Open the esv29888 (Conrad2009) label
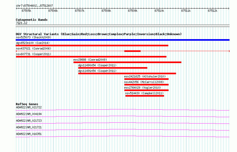This screenshot has width=237, height=152. 90,60
